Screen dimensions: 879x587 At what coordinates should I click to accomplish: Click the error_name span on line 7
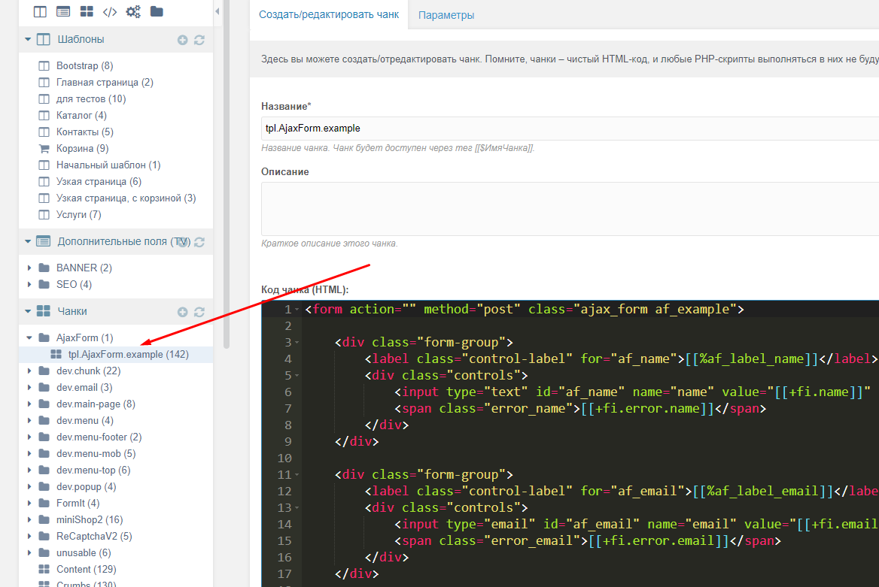click(580, 408)
